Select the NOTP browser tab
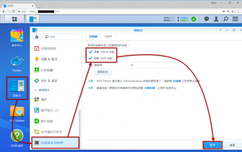242x152 pixels. pyautogui.click(x=18, y=6)
